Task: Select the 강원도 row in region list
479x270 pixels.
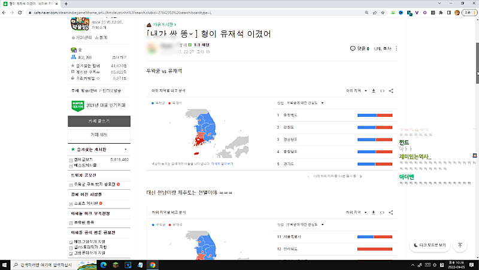Action: tap(334, 127)
